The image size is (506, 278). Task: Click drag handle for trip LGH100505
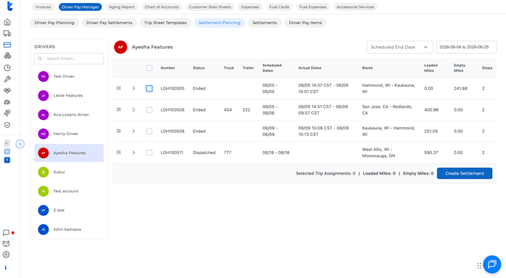[119, 88]
